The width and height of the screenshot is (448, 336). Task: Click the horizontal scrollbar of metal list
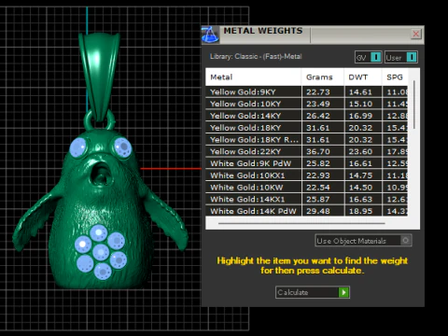[301, 223]
